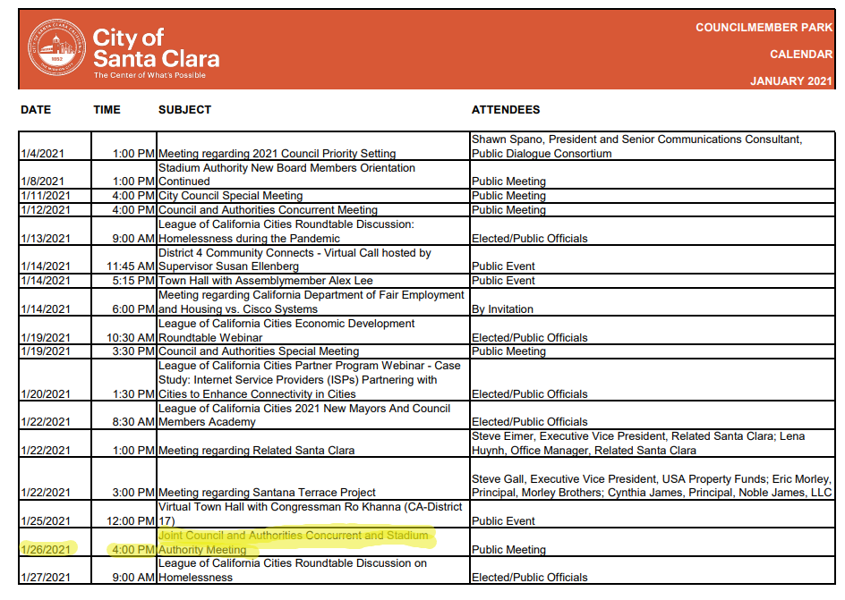Click the Shawn Spano attendees cell

tap(653, 146)
